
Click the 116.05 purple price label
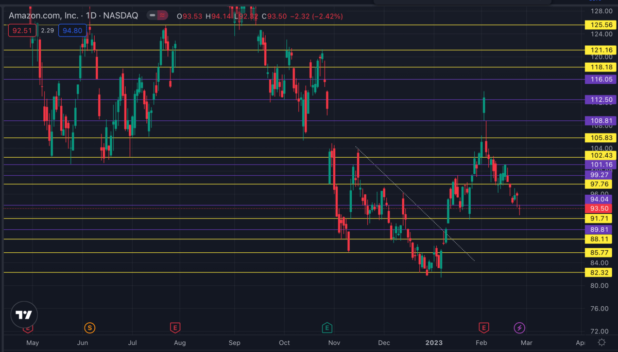(600, 79)
